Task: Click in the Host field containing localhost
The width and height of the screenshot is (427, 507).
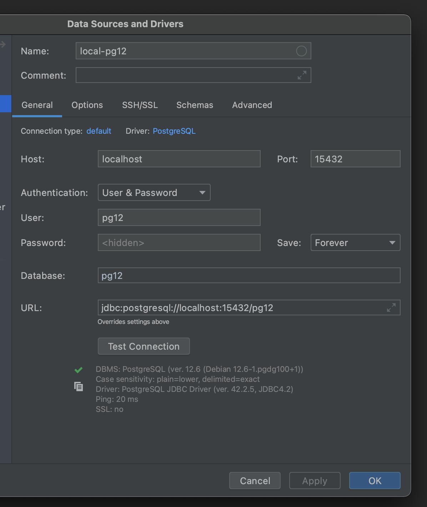Action: [x=179, y=159]
